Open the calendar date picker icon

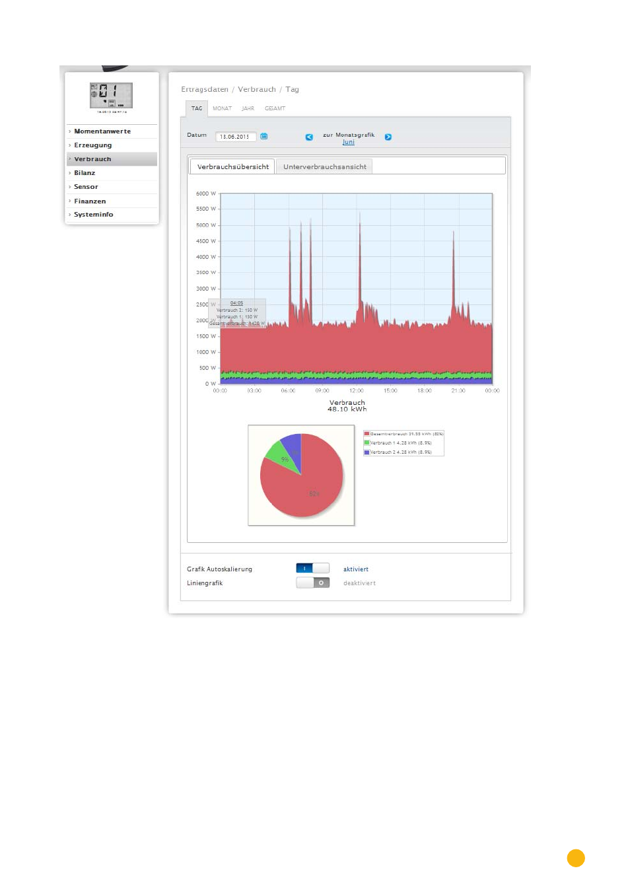click(x=264, y=137)
